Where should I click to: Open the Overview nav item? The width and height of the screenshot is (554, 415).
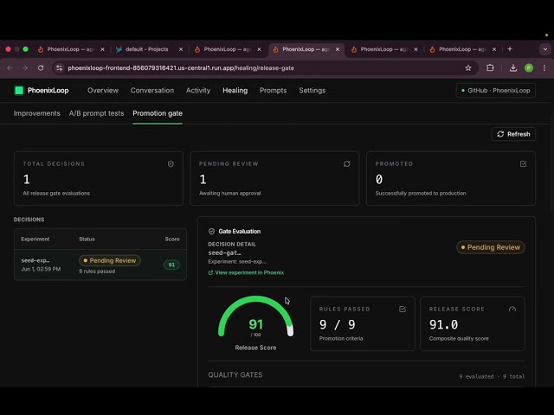click(103, 90)
